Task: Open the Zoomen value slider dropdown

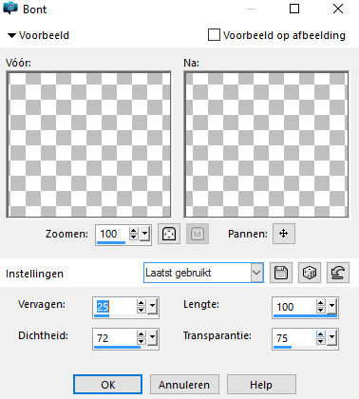Action: (144, 234)
